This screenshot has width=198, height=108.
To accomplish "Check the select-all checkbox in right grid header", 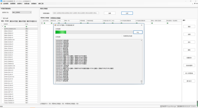I will pyautogui.click(x=42, y=21).
